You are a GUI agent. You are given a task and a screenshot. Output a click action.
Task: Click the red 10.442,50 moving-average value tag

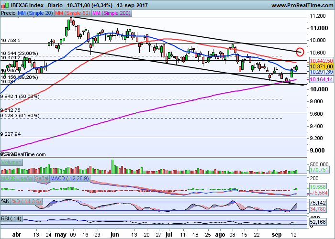tap(321, 61)
